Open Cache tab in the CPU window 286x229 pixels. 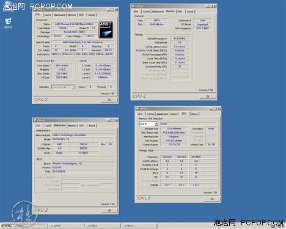coord(48,15)
